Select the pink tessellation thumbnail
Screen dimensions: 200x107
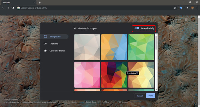tap(87, 75)
